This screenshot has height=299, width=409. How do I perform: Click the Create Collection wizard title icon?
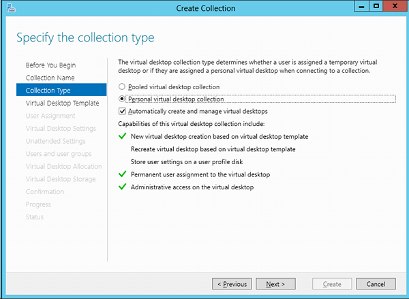point(11,8)
